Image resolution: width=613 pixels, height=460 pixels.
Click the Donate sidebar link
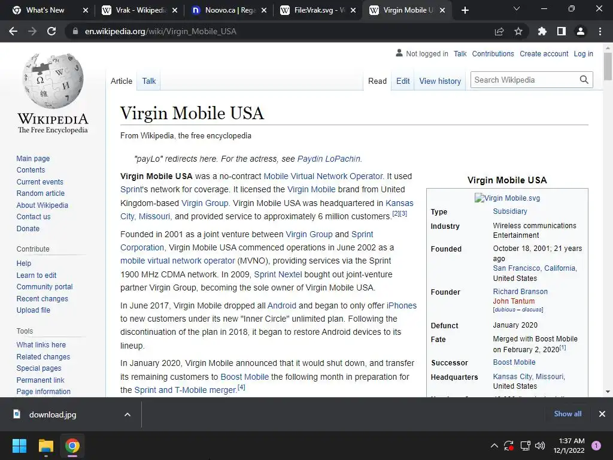coord(28,228)
